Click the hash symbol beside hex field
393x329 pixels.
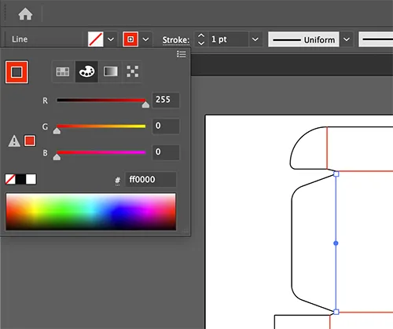tap(118, 181)
